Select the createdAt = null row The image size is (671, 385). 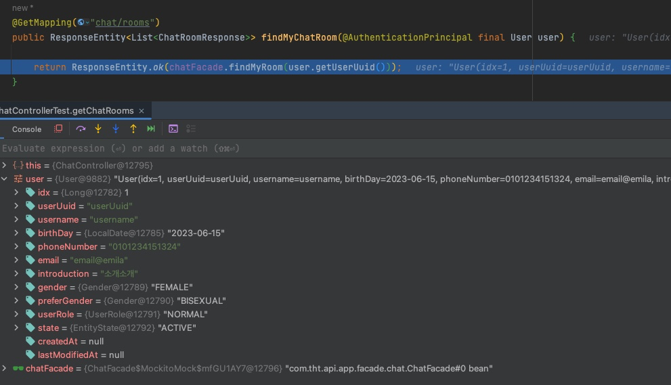336,342
